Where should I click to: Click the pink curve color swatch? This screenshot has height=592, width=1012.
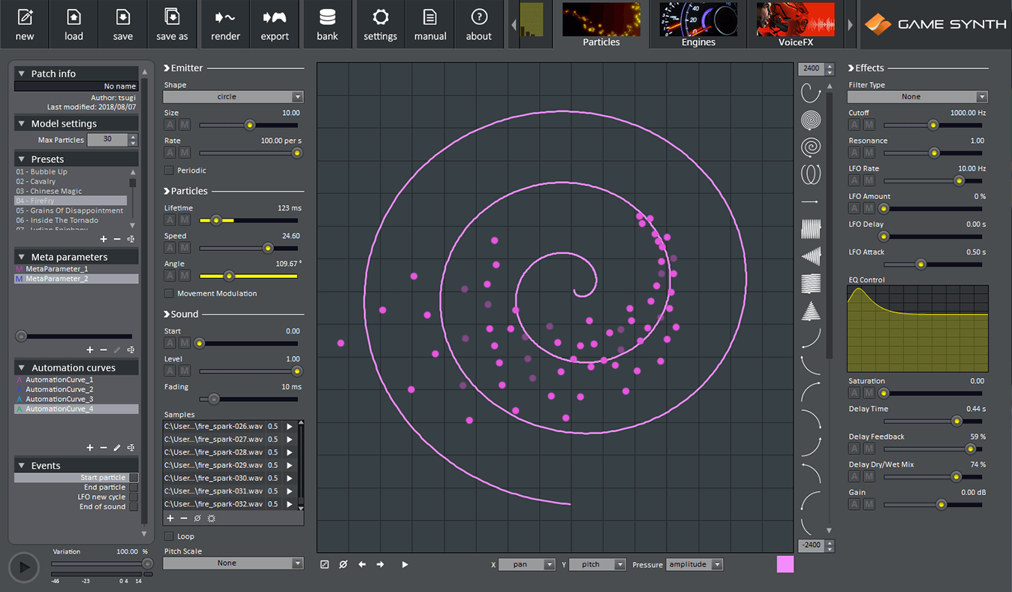(785, 564)
